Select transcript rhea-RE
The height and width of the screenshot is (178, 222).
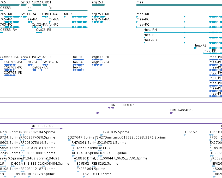coord(208,48)
